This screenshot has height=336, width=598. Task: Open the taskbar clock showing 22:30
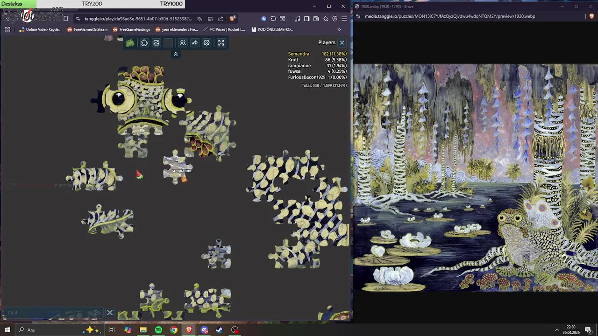coord(571,330)
